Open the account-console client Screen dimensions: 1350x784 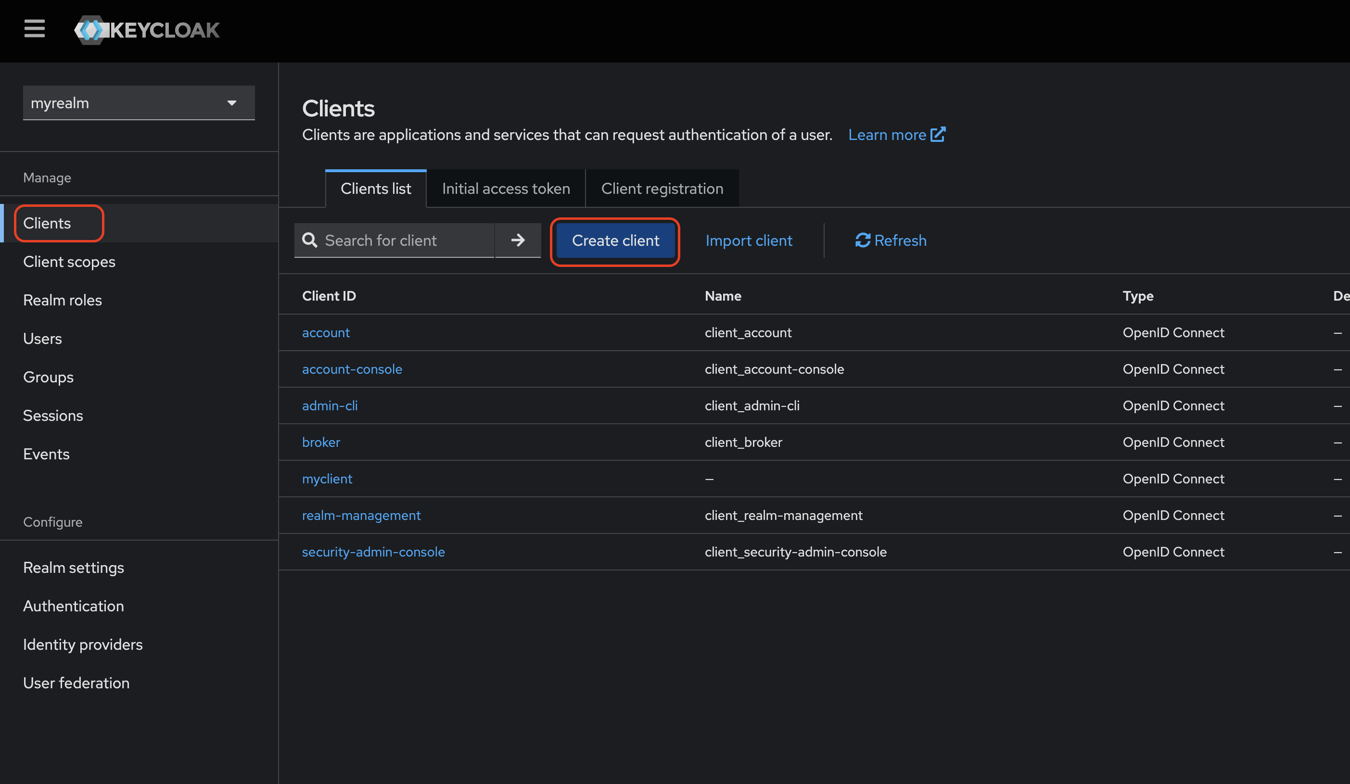coord(352,369)
